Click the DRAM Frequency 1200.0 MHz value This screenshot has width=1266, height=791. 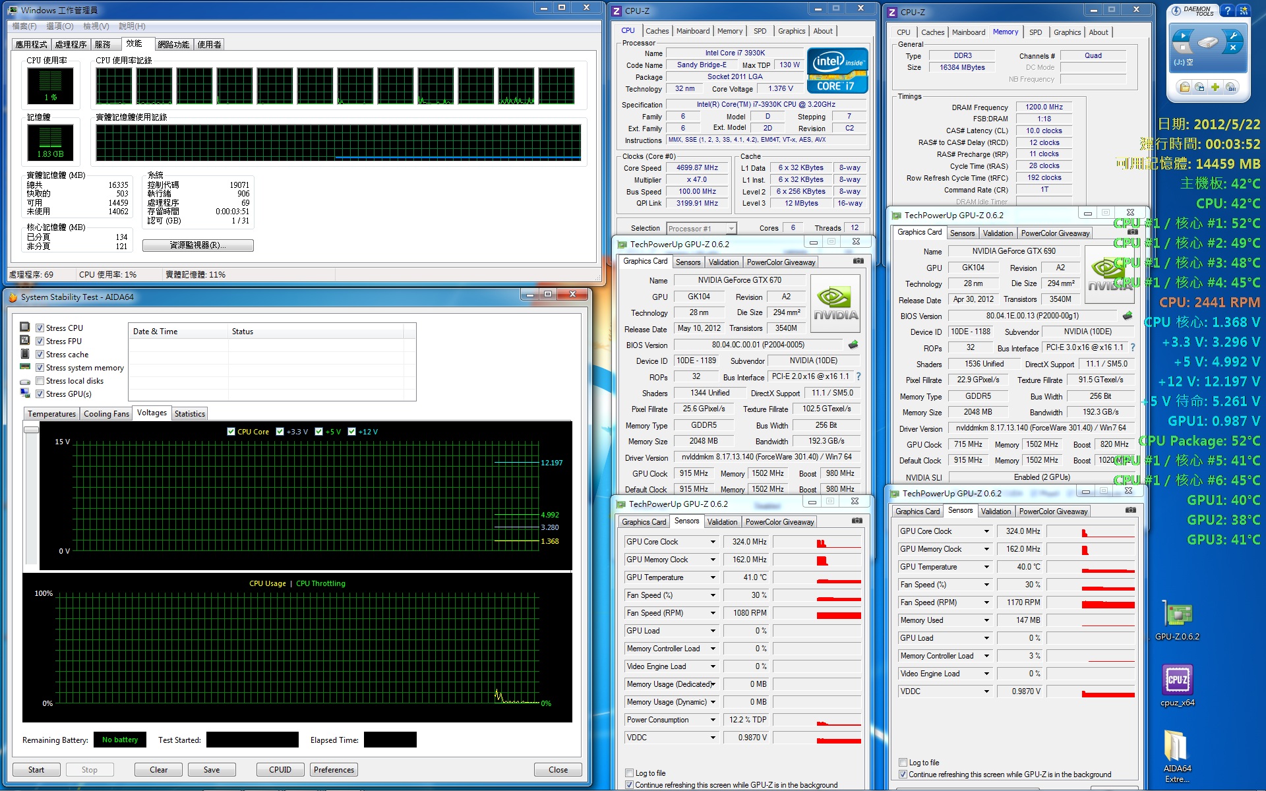[1044, 107]
